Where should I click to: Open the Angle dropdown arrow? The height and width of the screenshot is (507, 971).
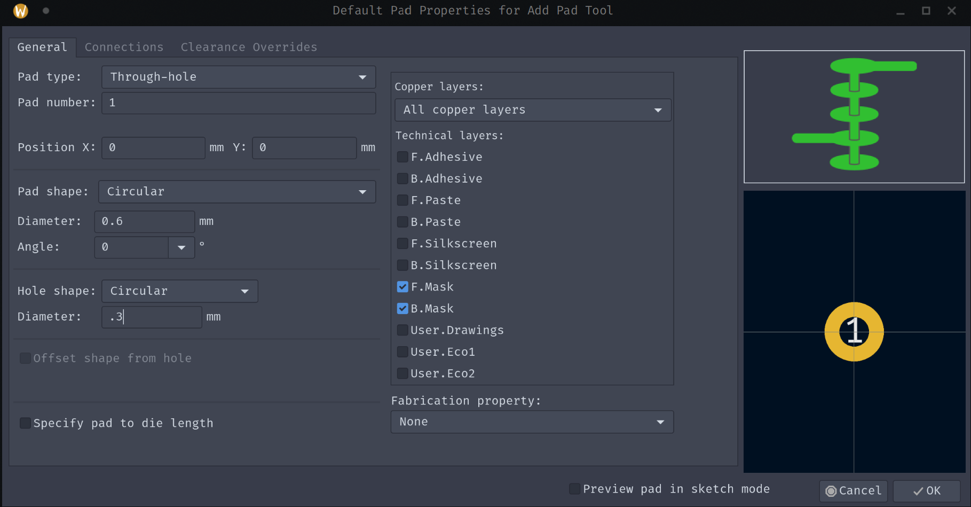click(181, 247)
